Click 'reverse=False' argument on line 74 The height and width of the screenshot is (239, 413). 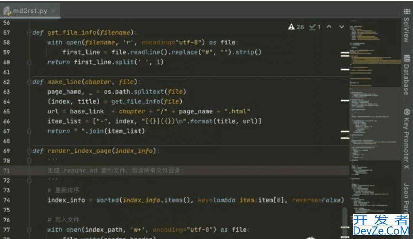(316, 200)
